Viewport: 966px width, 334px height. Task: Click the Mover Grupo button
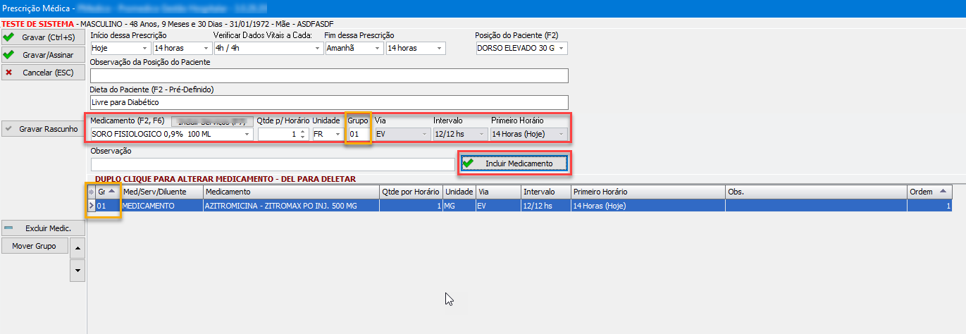35,246
